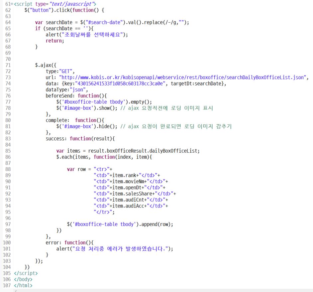This screenshot has width=313, height=292.
Task: Click item.movieNm on line 90
Action: (128, 182)
